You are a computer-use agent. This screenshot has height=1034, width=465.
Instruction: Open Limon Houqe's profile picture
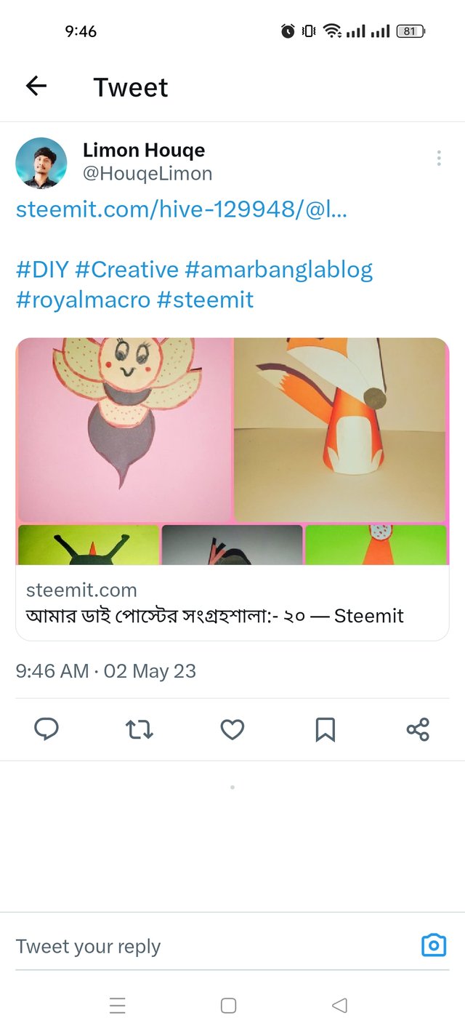coord(41,163)
